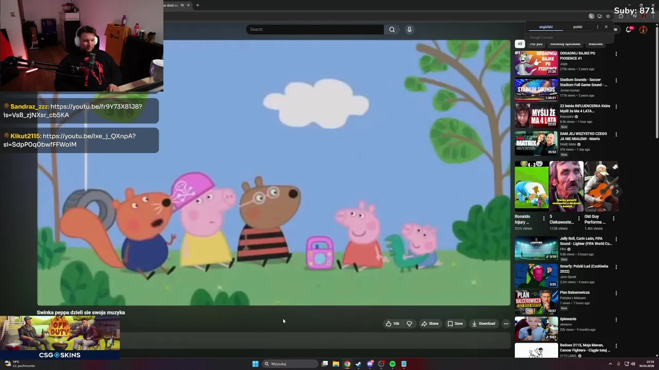Open Stadium Sounds video thumbnail
659x370 pixels.
[x=536, y=89]
